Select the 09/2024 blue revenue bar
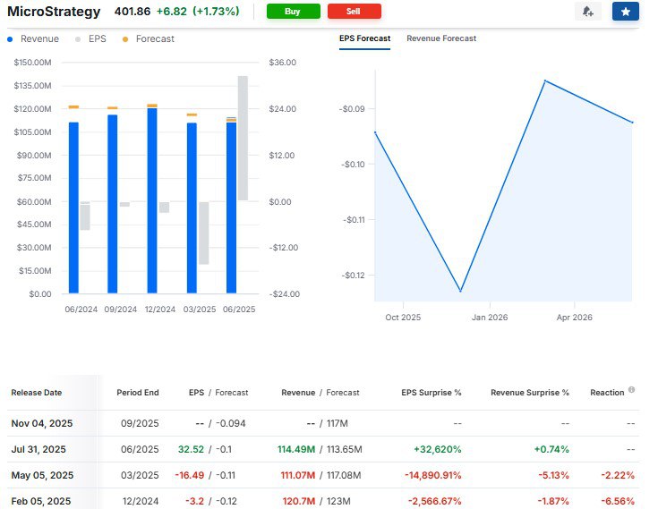The width and height of the screenshot is (658, 509). point(113,204)
